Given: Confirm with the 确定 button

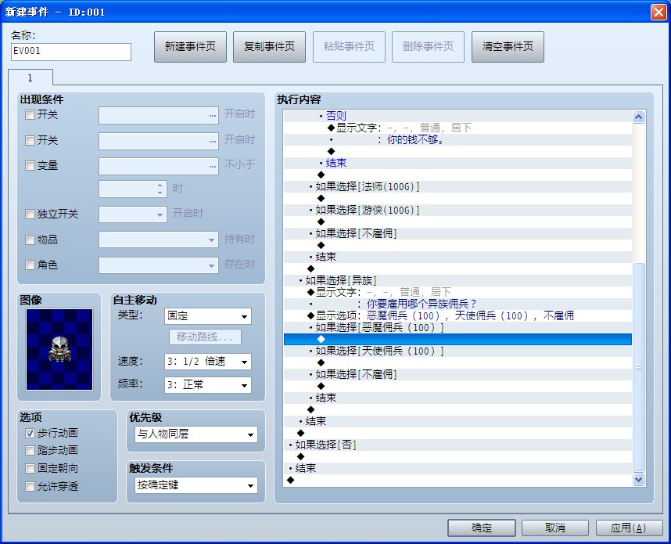Looking at the screenshot, I should [x=482, y=528].
